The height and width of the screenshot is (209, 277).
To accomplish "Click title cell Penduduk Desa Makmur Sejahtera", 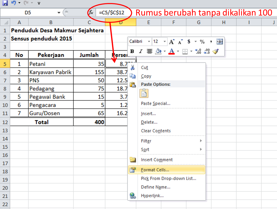I will click(x=57, y=30).
